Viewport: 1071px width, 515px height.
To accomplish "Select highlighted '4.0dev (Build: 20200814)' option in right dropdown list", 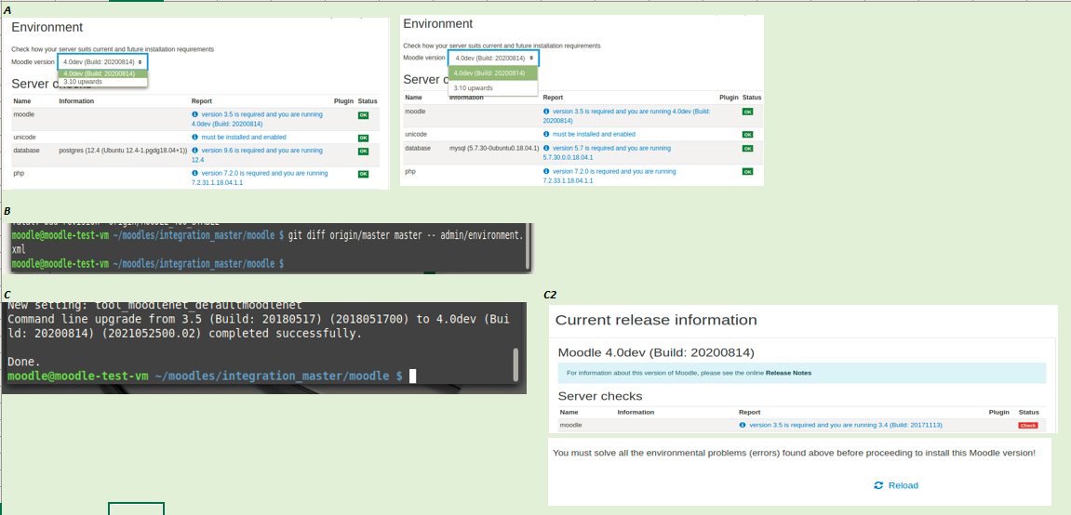I will coord(493,73).
